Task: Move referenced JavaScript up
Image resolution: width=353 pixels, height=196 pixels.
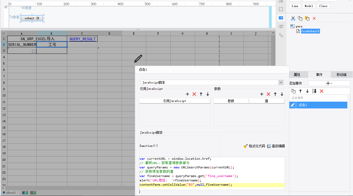Action: [201, 94]
